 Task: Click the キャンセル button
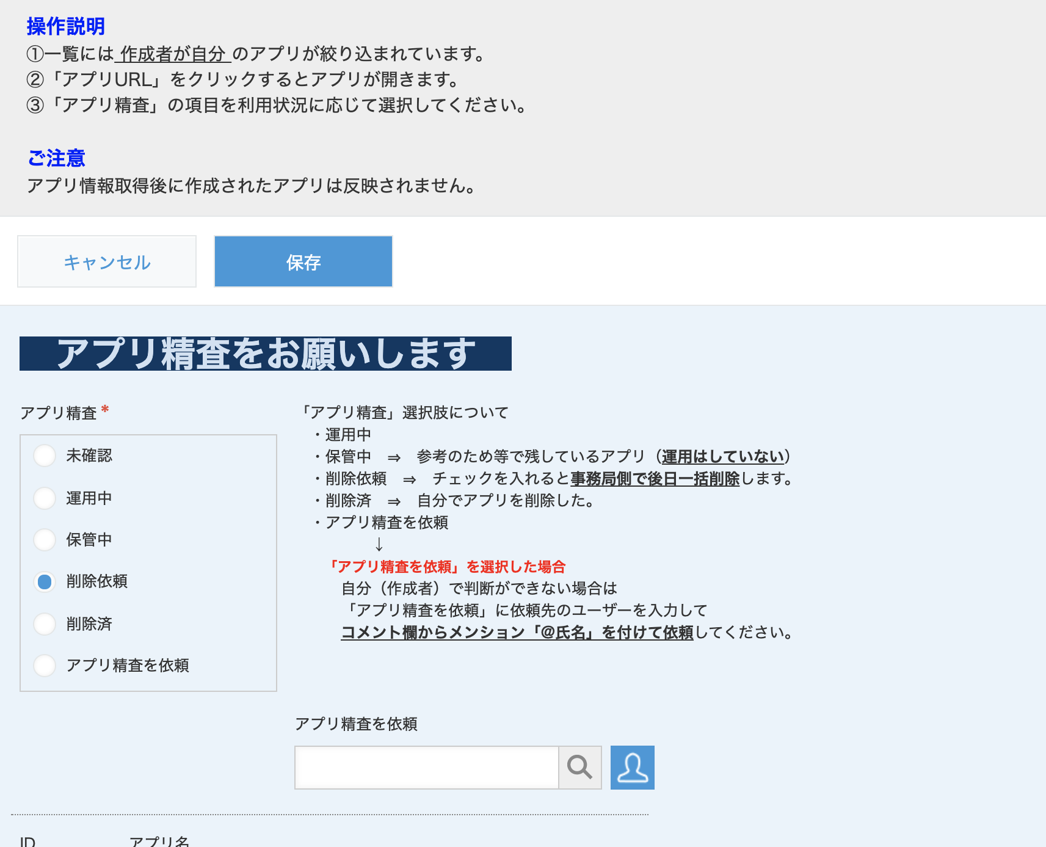[107, 261]
